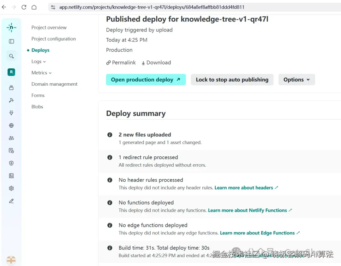
Task: Open the extensions plug icon
Action: (x=11, y=113)
